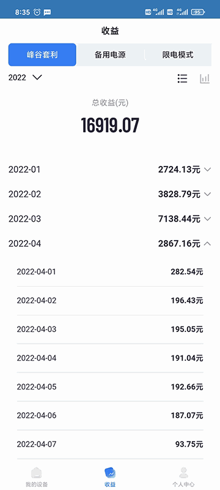Image resolution: width=220 pixels, height=490 pixels.
Task: Tap the 2022-04-07 daily entry
Action: [110, 445]
